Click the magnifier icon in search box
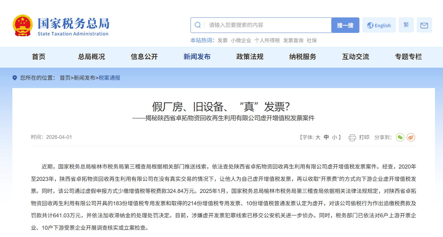 198,25
